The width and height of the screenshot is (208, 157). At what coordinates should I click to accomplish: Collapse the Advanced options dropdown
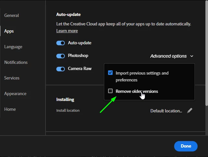point(172,56)
